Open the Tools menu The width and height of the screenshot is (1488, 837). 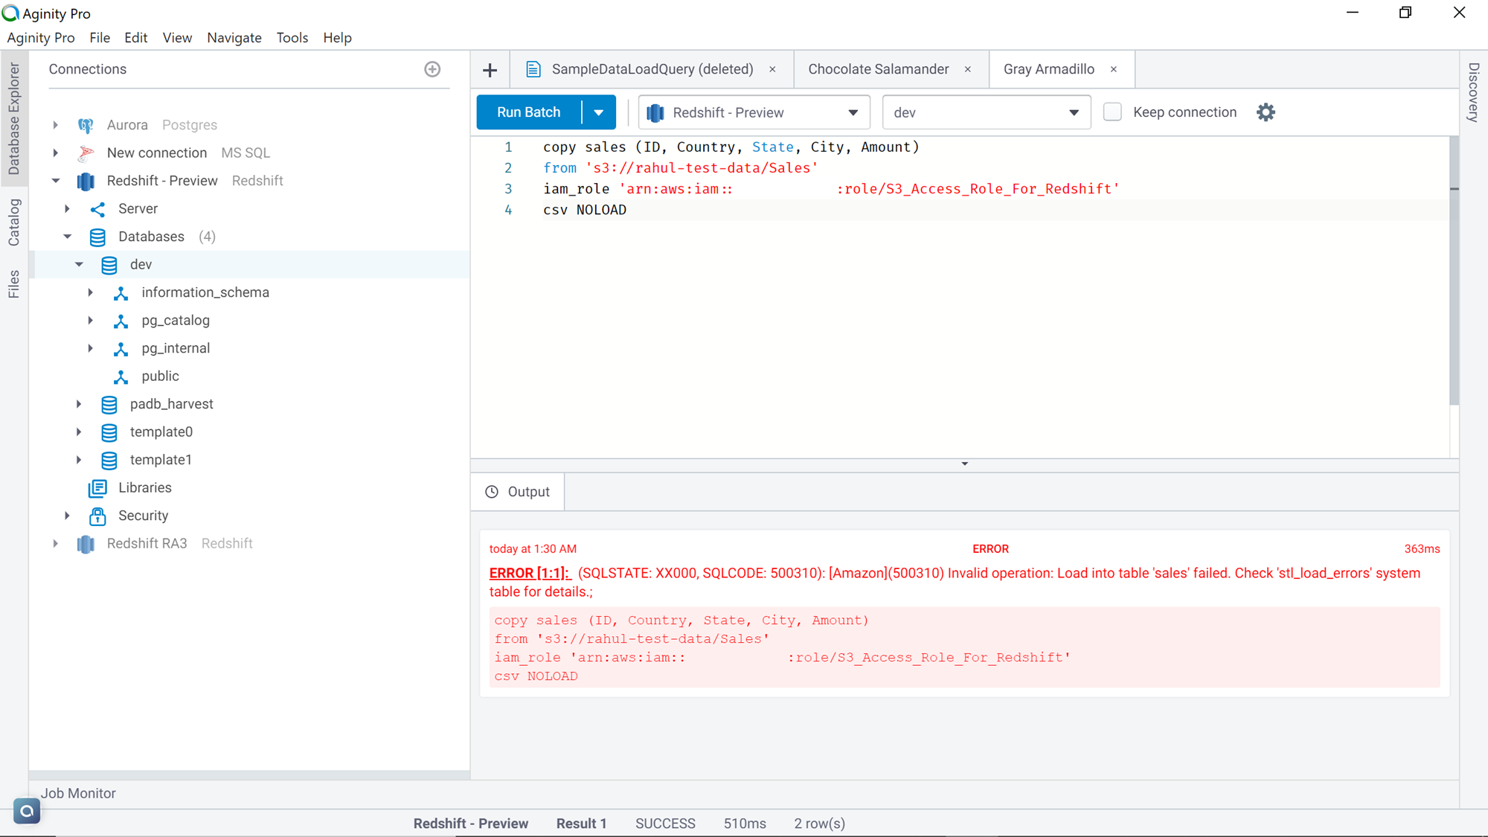point(292,37)
